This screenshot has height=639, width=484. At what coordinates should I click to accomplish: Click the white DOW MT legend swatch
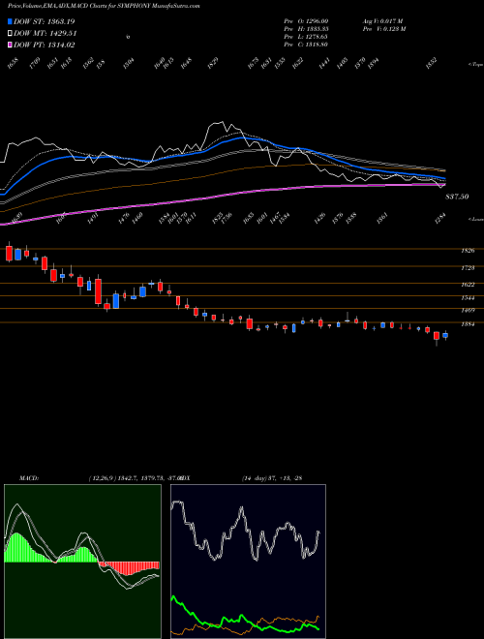10,34
